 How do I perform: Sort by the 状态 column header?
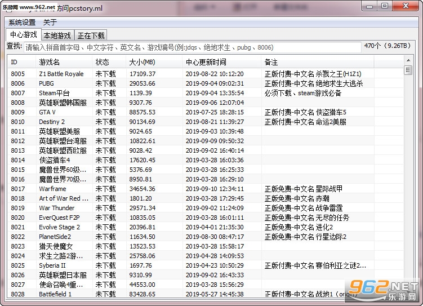pyautogui.click(x=109, y=63)
